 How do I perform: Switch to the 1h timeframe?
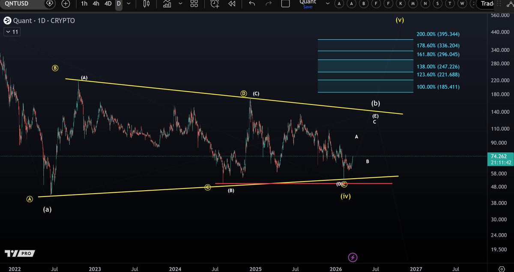tap(84, 3)
